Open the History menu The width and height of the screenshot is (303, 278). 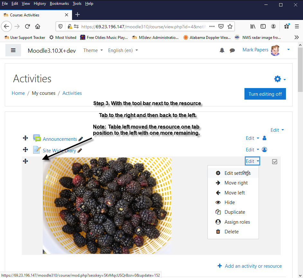pos(40,4)
